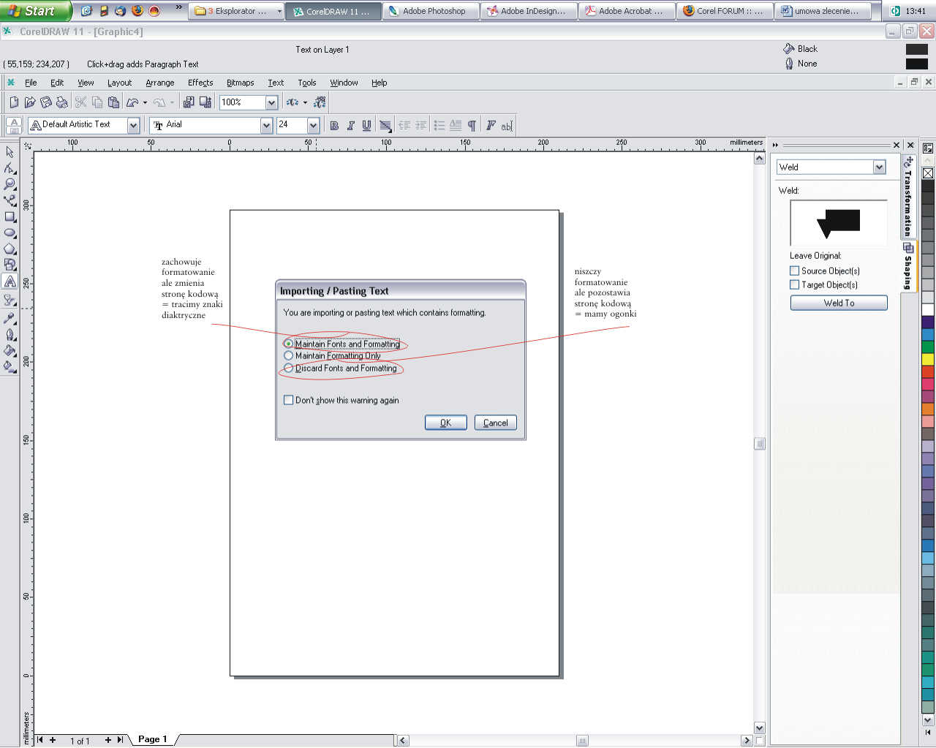Open the Weld shaping type dropdown

pyautogui.click(x=879, y=167)
